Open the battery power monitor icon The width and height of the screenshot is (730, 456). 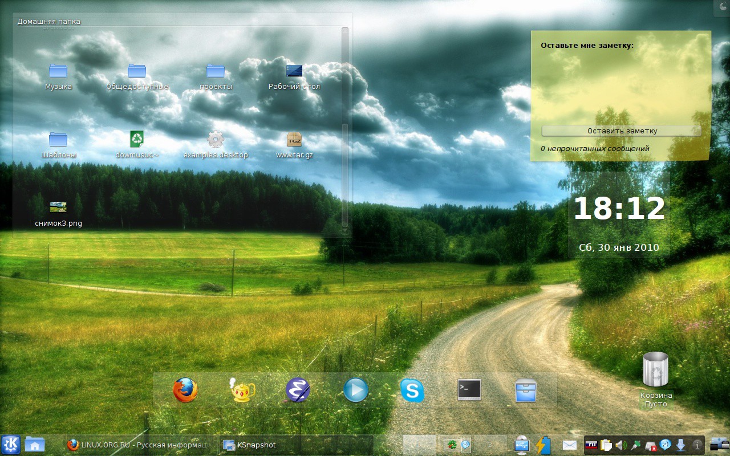542,445
